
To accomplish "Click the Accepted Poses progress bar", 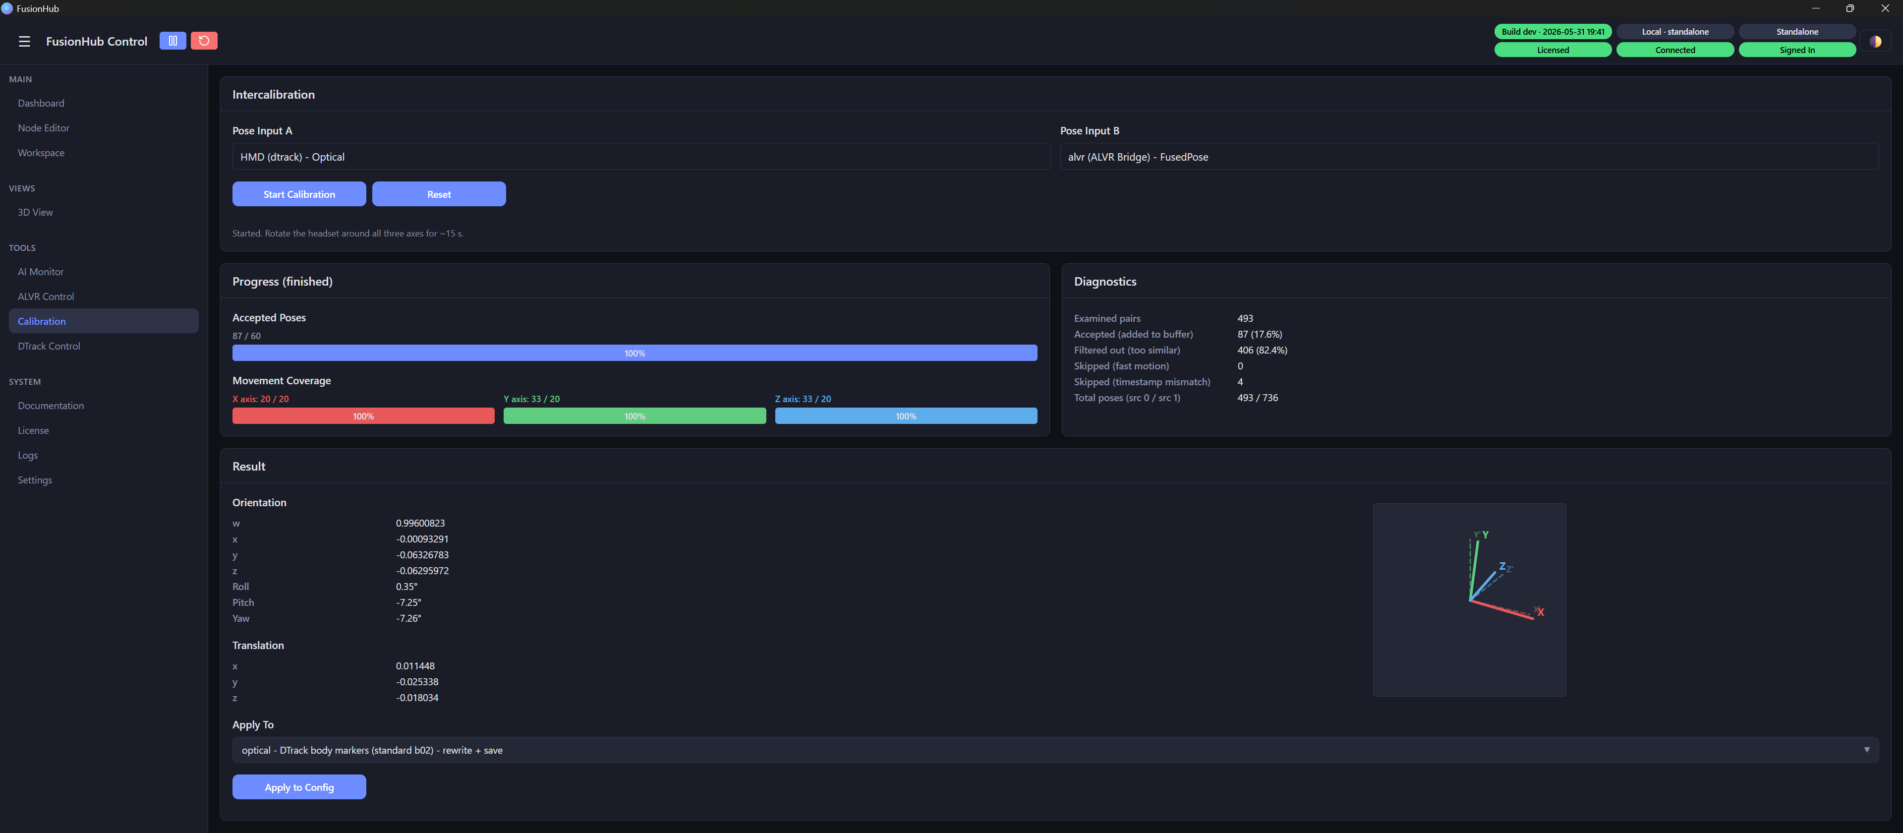I will point(634,354).
